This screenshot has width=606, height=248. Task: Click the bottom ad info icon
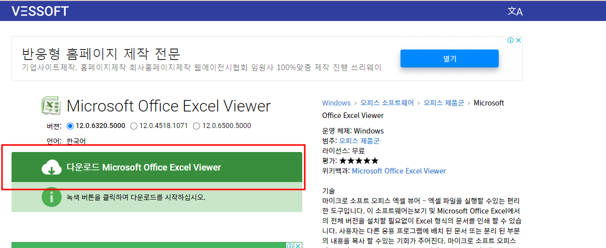point(290,245)
